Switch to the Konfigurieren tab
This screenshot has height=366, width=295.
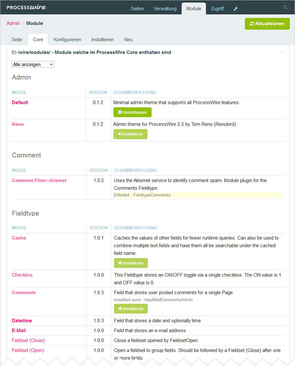tap(67, 40)
